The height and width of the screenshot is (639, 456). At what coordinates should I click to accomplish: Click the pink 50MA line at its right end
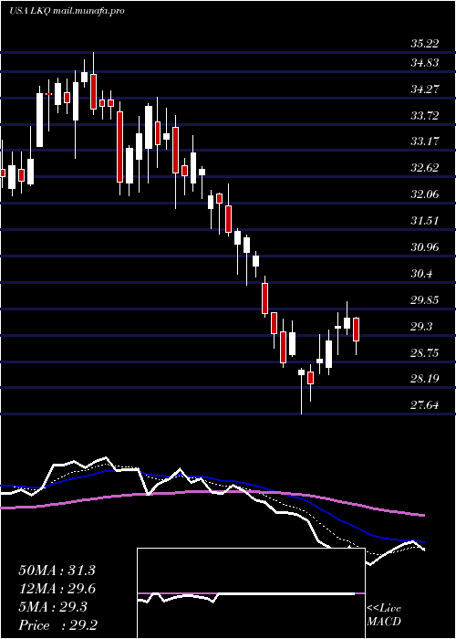click(421, 515)
